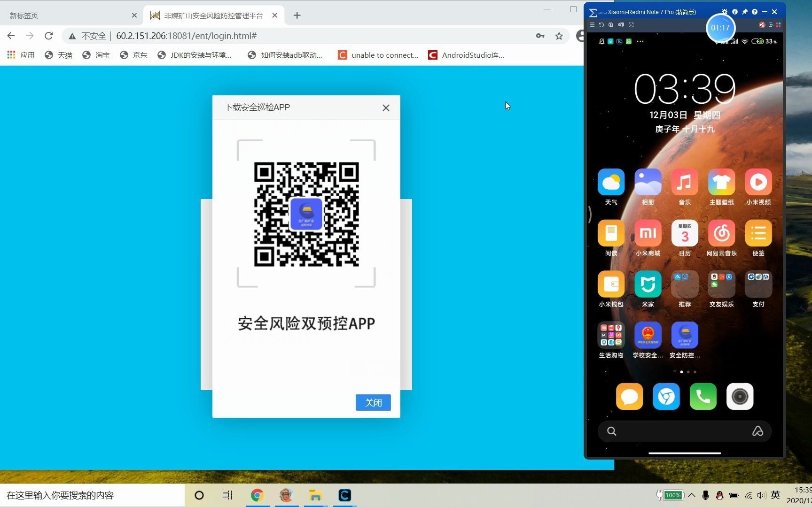Open the 天猫 bookmark
The width and height of the screenshot is (812, 507).
58,55
